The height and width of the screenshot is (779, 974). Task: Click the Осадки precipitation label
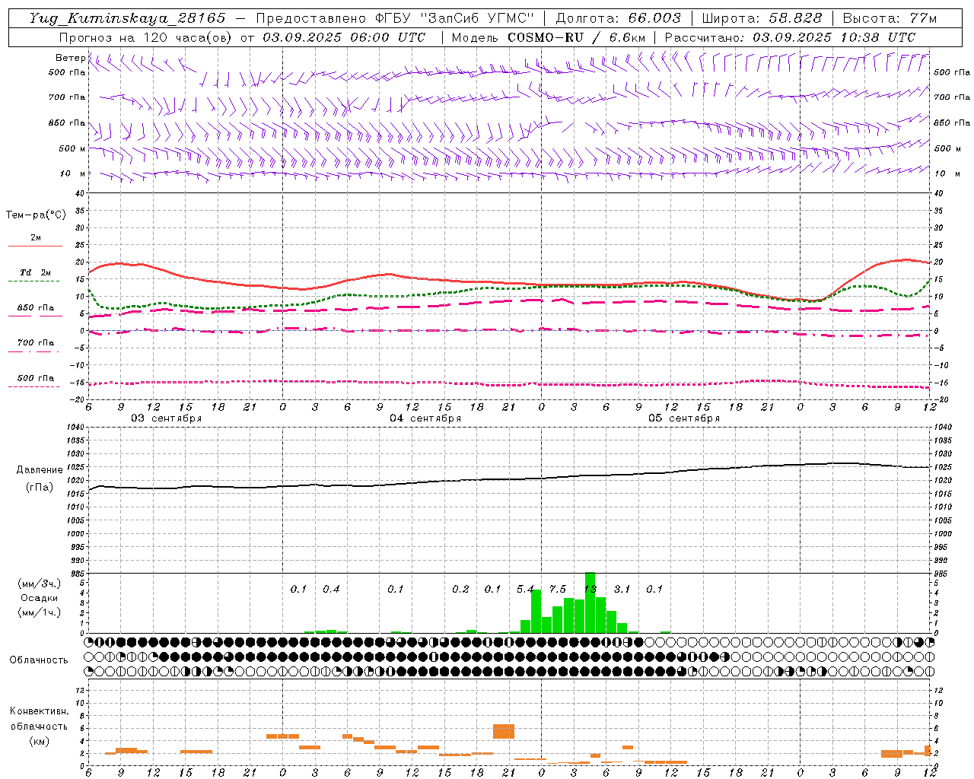pos(40,598)
